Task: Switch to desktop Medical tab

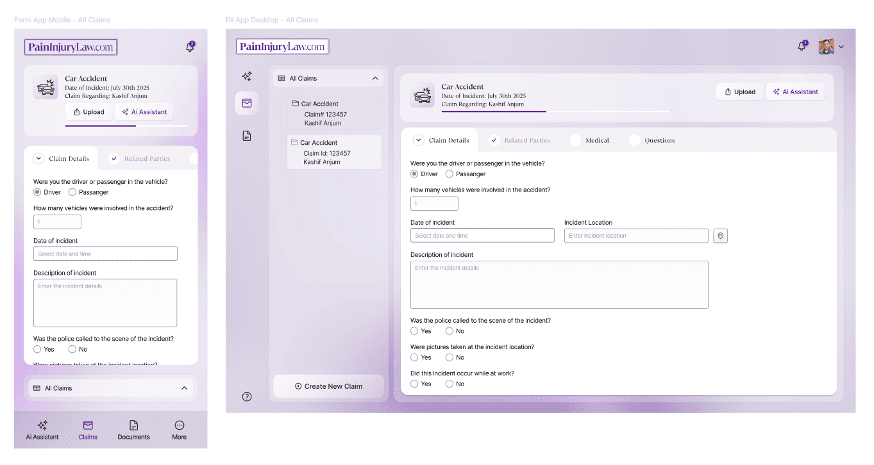Action: click(x=589, y=140)
